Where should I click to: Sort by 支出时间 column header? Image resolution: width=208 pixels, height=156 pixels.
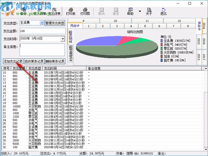click(x=65, y=68)
